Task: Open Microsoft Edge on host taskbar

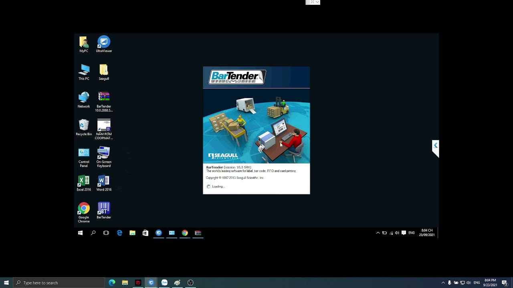Action: point(112,283)
